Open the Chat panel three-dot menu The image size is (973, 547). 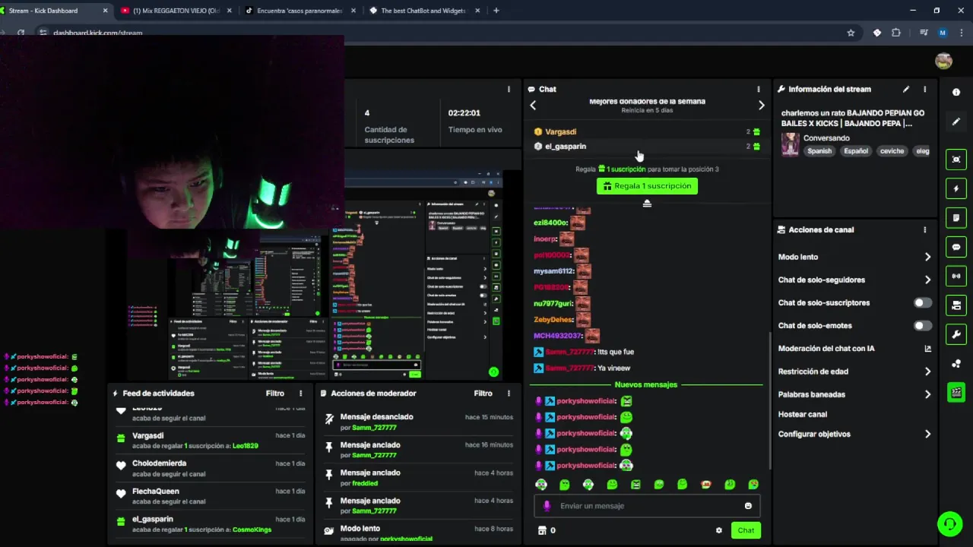(758, 89)
